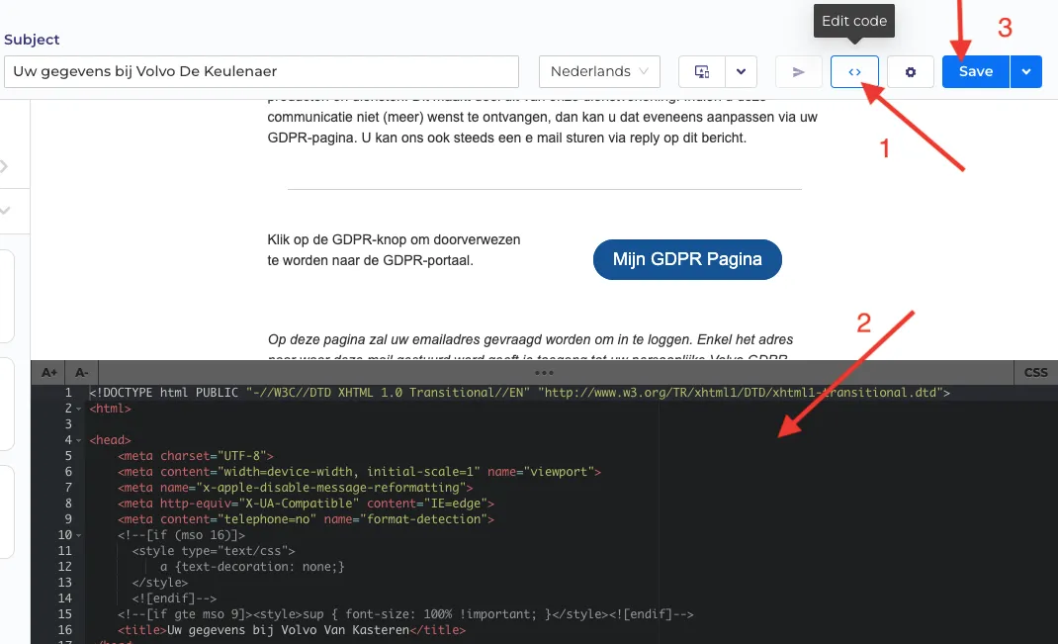Image resolution: width=1058 pixels, height=644 pixels.
Task: Click the text-decoration: none code line
Action: [252, 567]
